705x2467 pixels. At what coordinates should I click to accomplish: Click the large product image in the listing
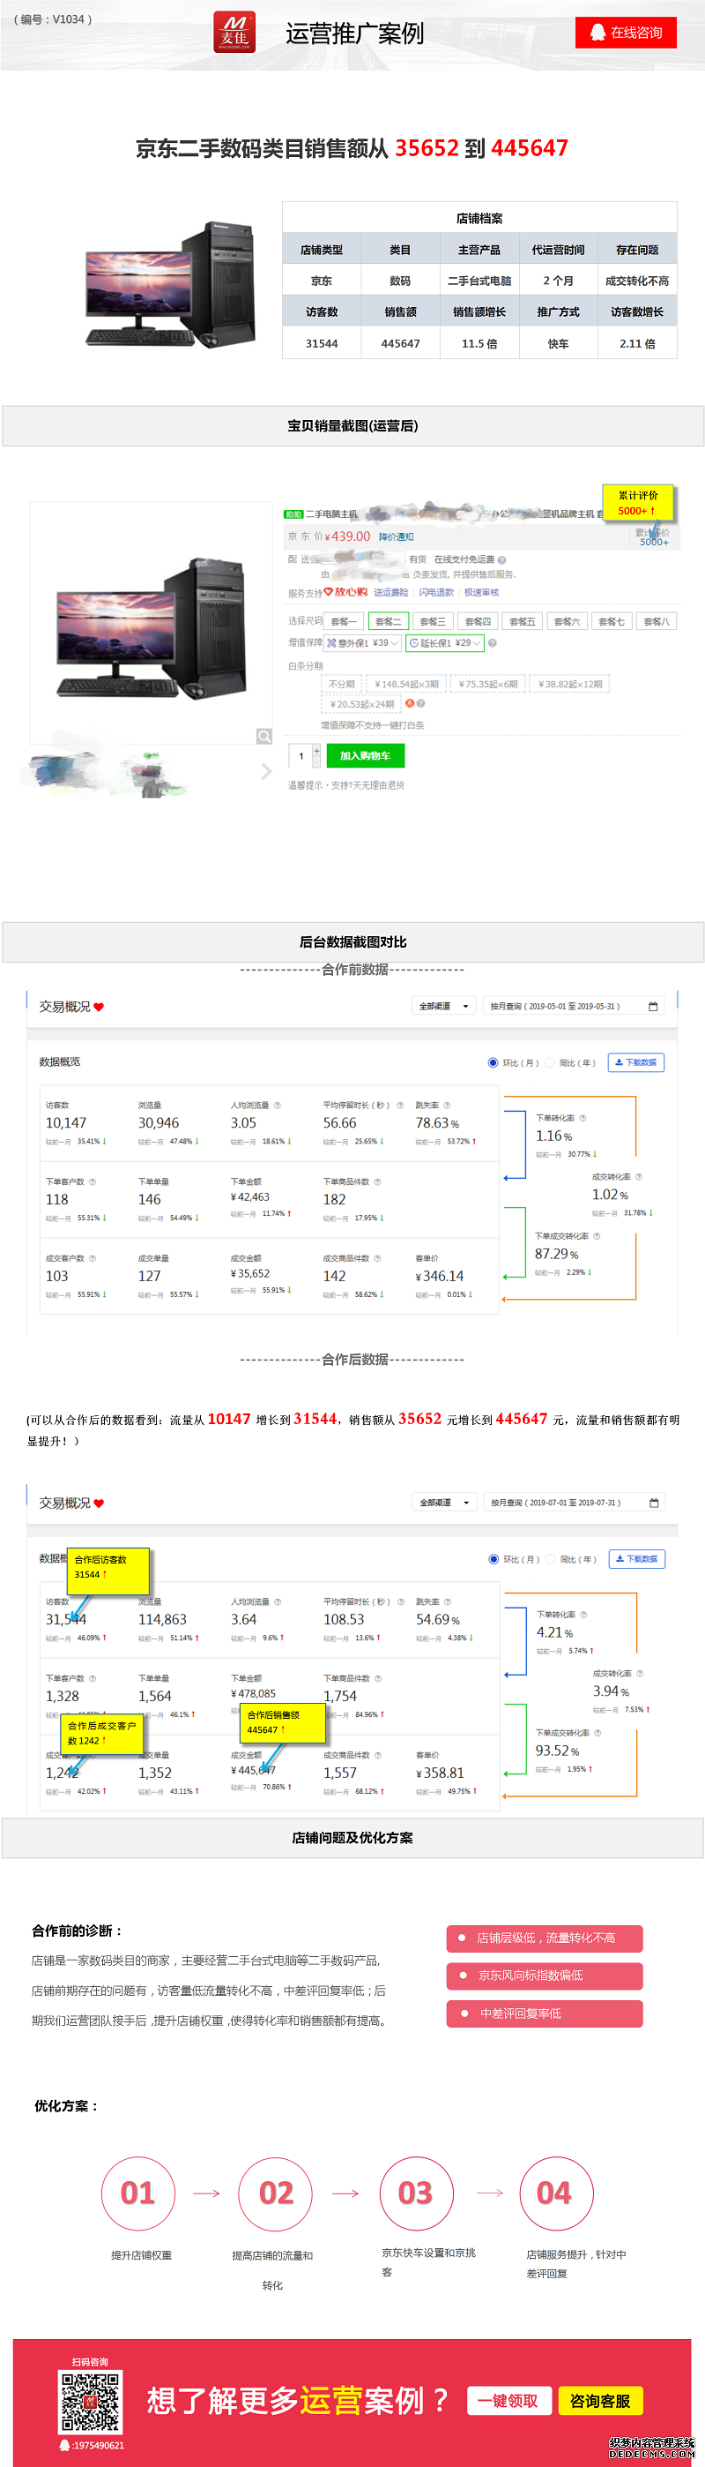click(x=152, y=623)
